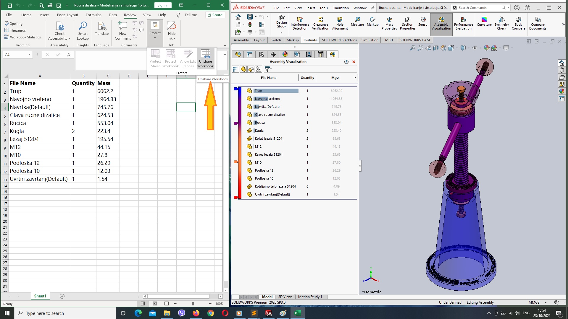Toggle Section View icon in viewport toolbar

436,48
